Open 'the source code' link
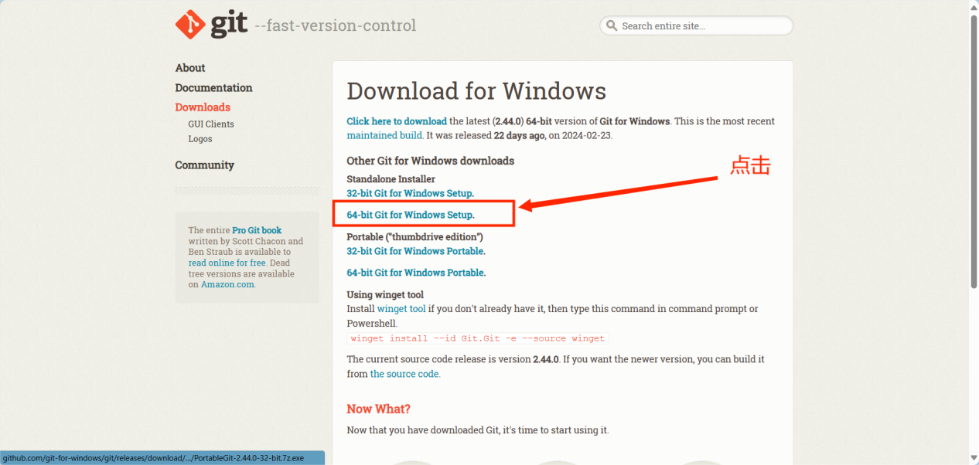 click(x=405, y=374)
